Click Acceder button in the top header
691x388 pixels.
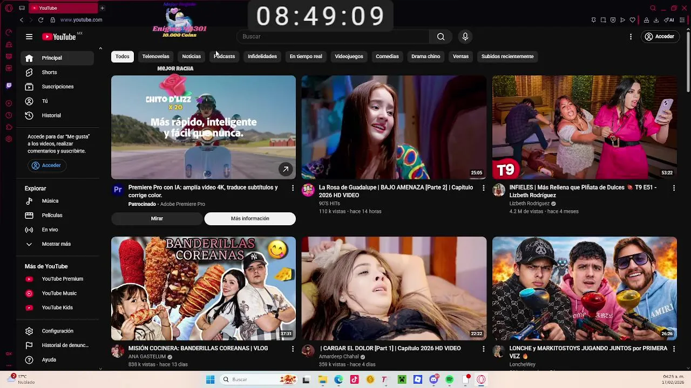(660, 37)
